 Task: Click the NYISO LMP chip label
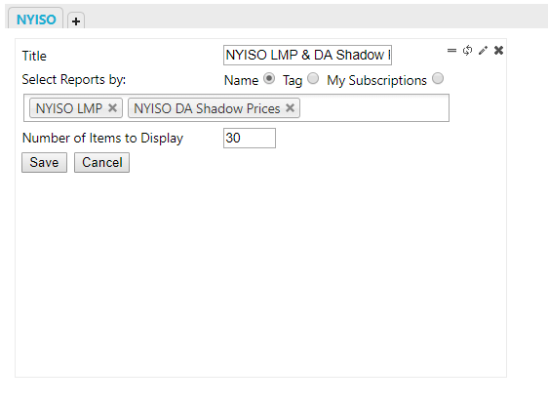pyautogui.click(x=69, y=108)
